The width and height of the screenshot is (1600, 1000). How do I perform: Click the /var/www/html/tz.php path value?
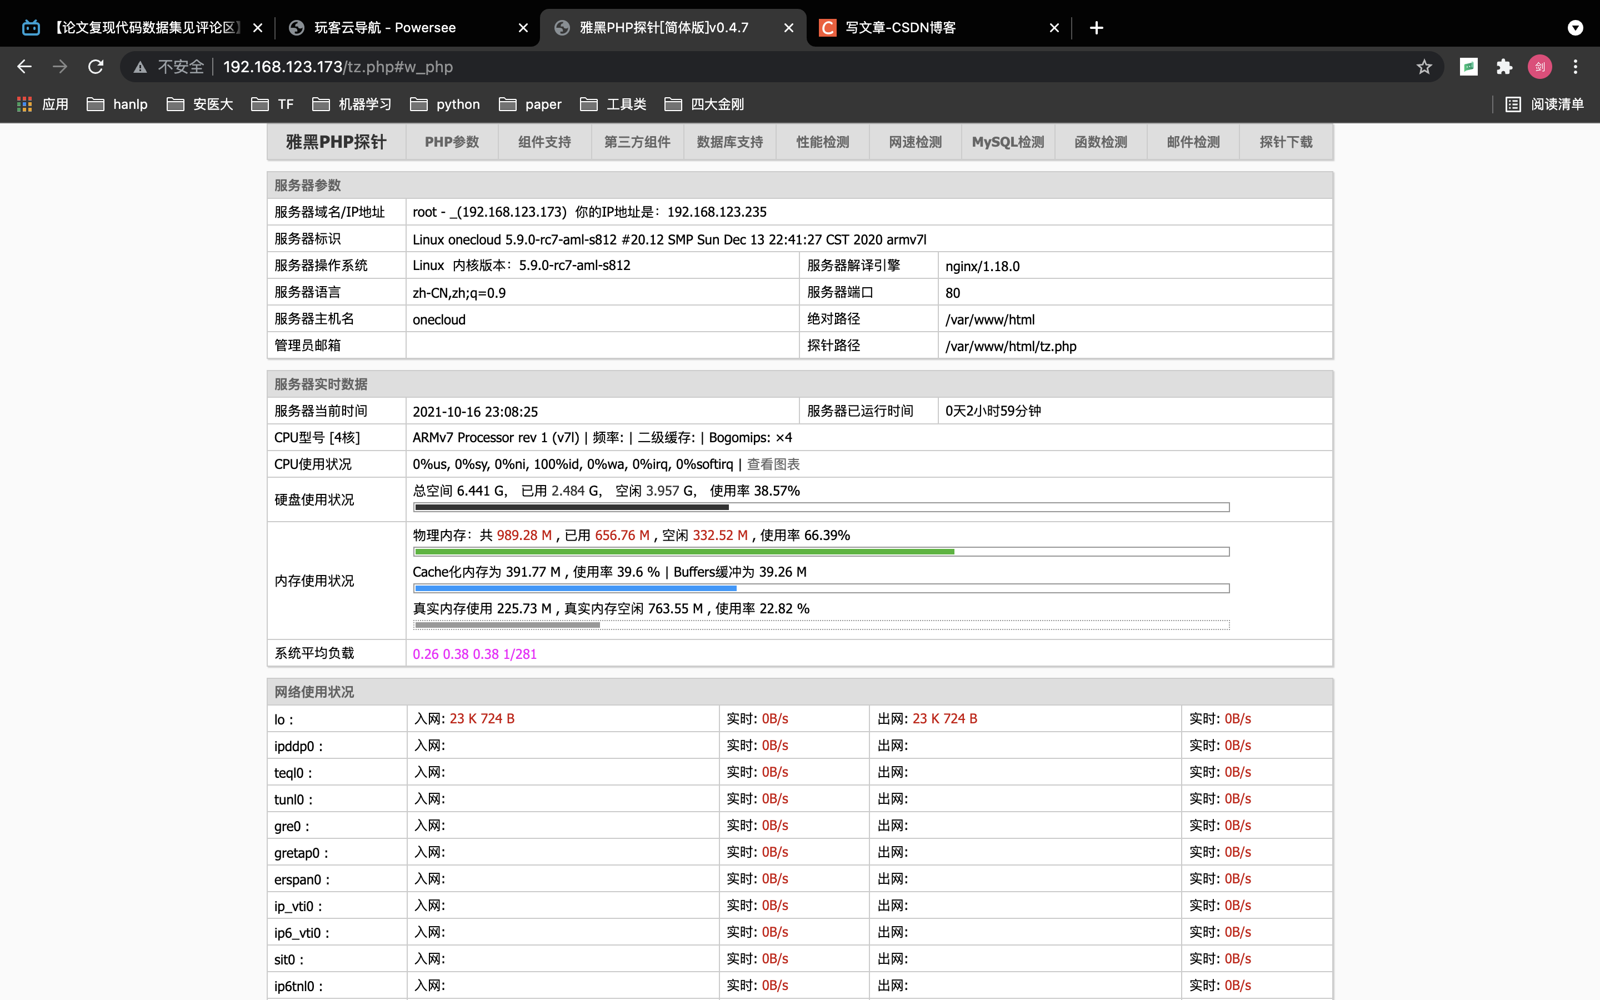(x=1010, y=346)
